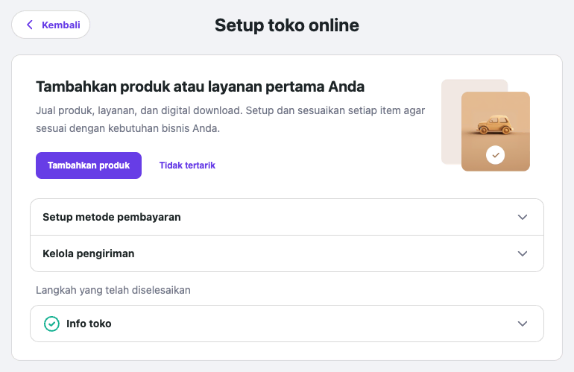Image resolution: width=574 pixels, height=372 pixels.
Task: Click the Kembali button
Action: [51, 25]
